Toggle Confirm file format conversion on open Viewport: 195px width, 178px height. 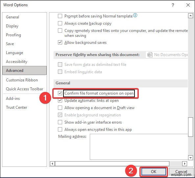click(x=60, y=93)
